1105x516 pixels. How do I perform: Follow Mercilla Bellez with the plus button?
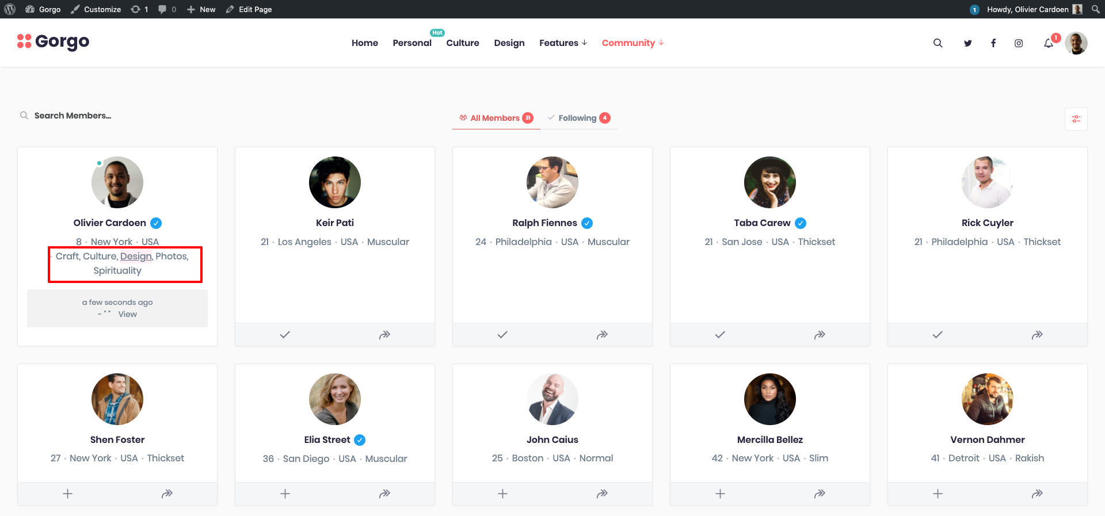(x=719, y=494)
